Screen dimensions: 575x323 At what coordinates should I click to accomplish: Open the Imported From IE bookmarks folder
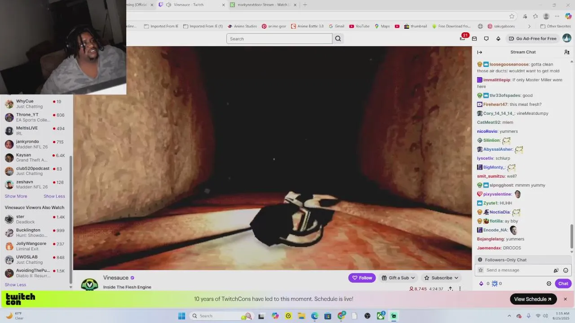161,26
